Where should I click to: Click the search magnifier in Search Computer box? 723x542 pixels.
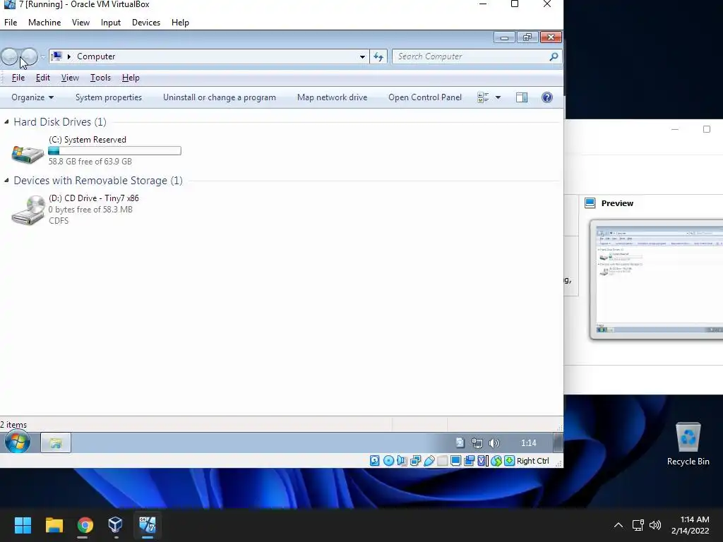coord(554,56)
